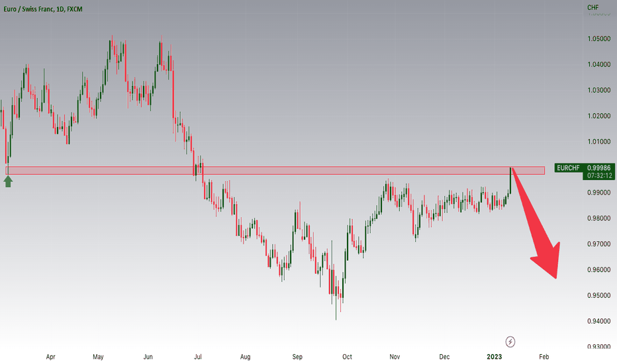The image size is (617, 364).
Task: Click the EURCHF price label
Action: tap(568, 168)
